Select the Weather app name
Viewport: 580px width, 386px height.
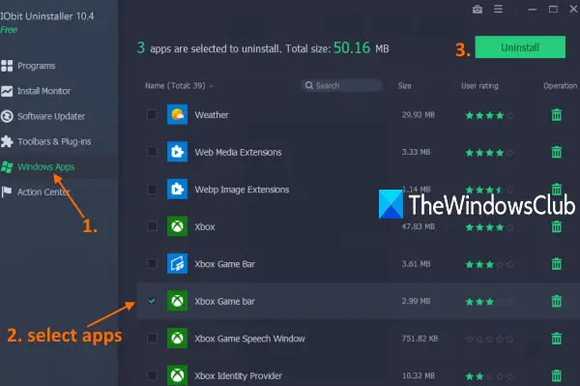click(x=212, y=115)
